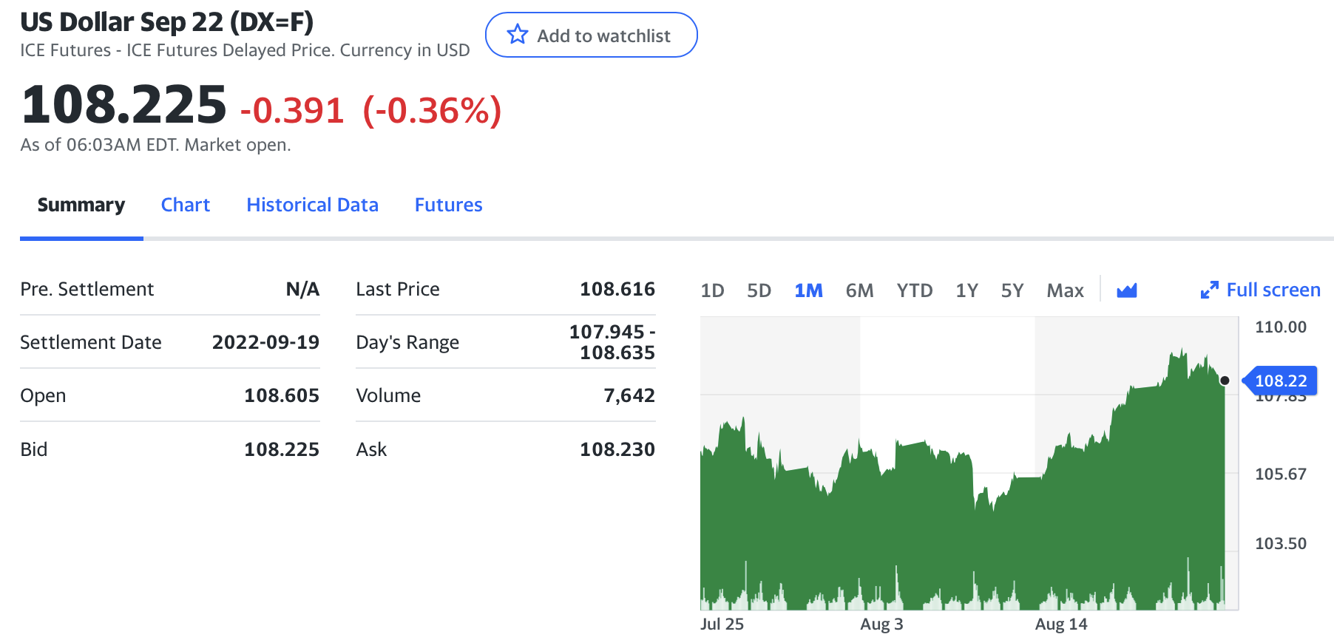
Task: Click the Open value 108.605
Action: (x=282, y=395)
